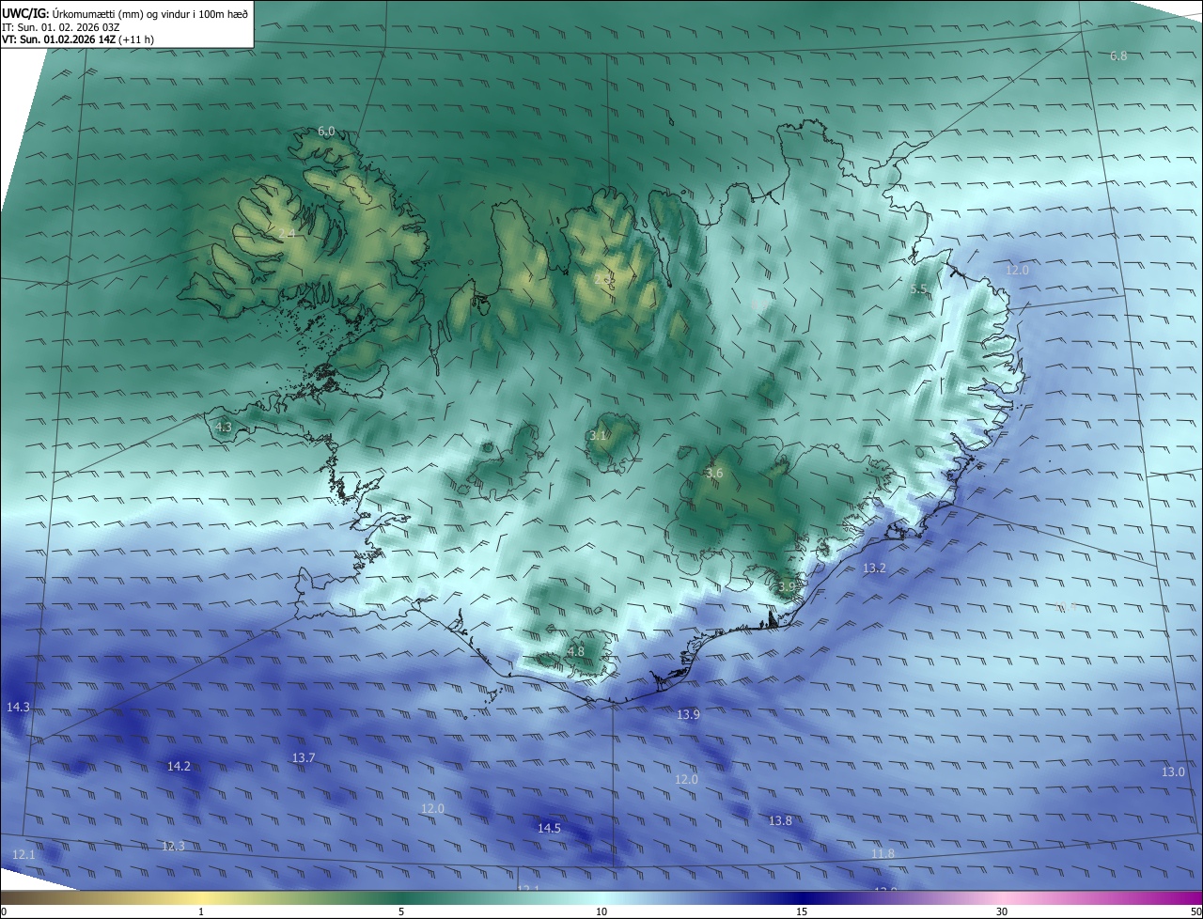Click the 13.7 value label
The height and width of the screenshot is (919, 1203).
(x=304, y=757)
